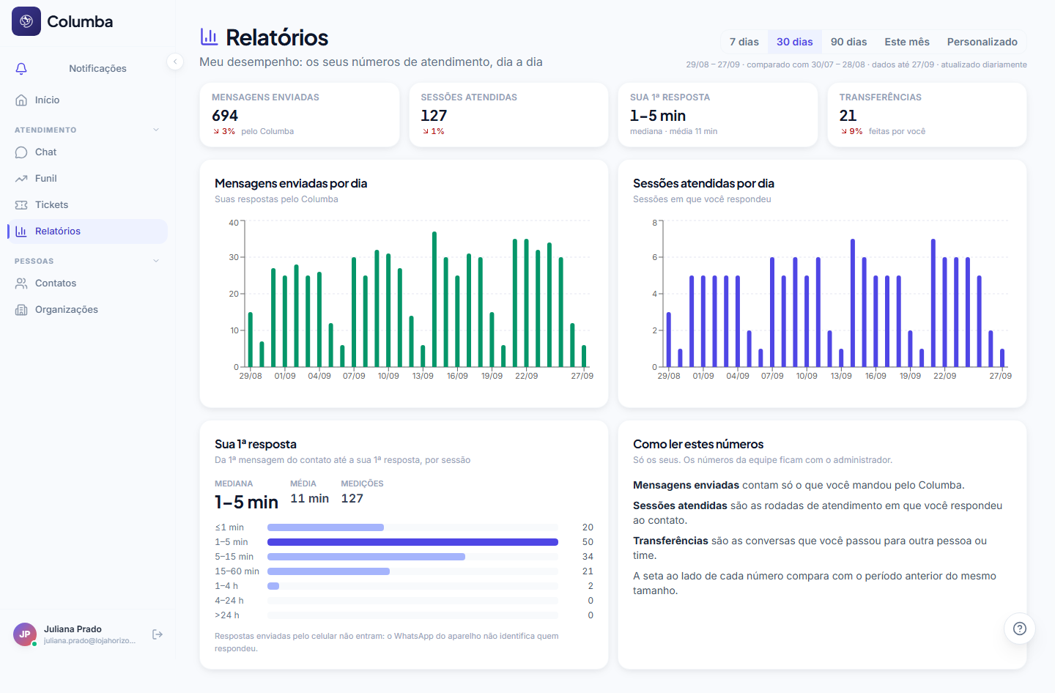The image size is (1055, 693).
Task: Click the Funil trend icon
Action: [x=21, y=179]
